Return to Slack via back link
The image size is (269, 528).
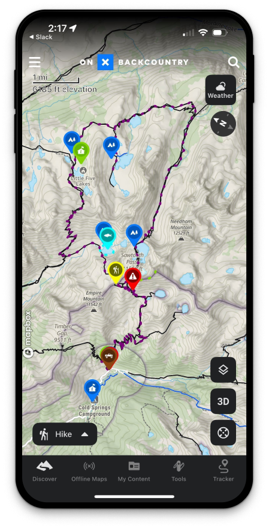(40, 37)
